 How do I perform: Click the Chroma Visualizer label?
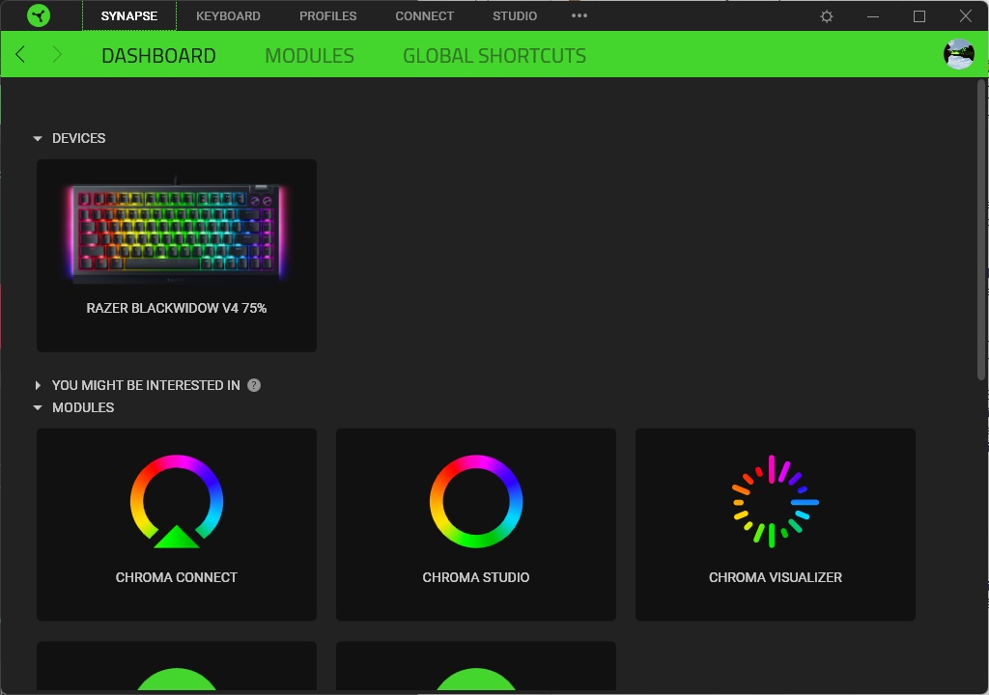click(x=776, y=577)
